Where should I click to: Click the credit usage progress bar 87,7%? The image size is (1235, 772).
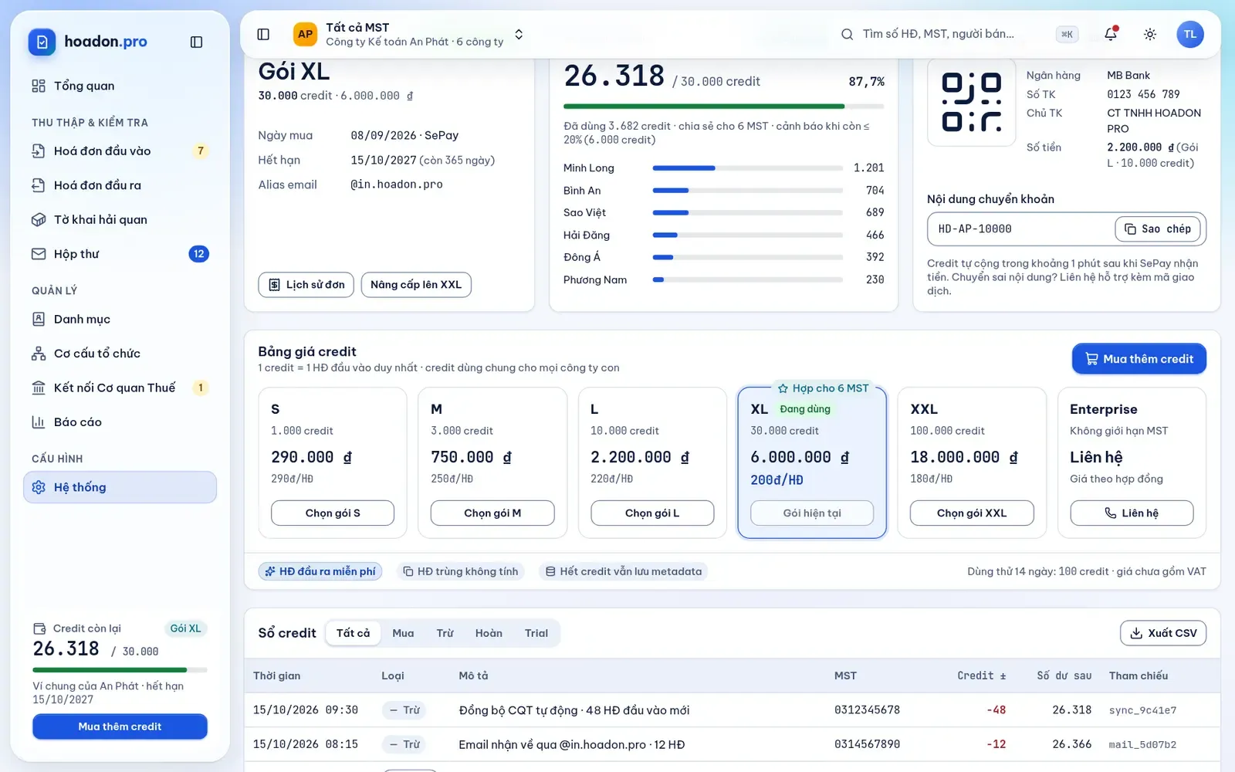click(x=723, y=106)
